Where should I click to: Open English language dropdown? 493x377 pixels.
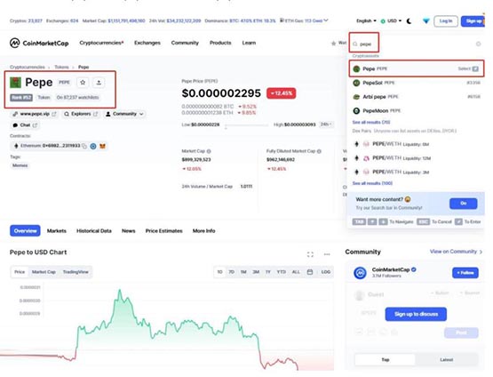[366, 20]
